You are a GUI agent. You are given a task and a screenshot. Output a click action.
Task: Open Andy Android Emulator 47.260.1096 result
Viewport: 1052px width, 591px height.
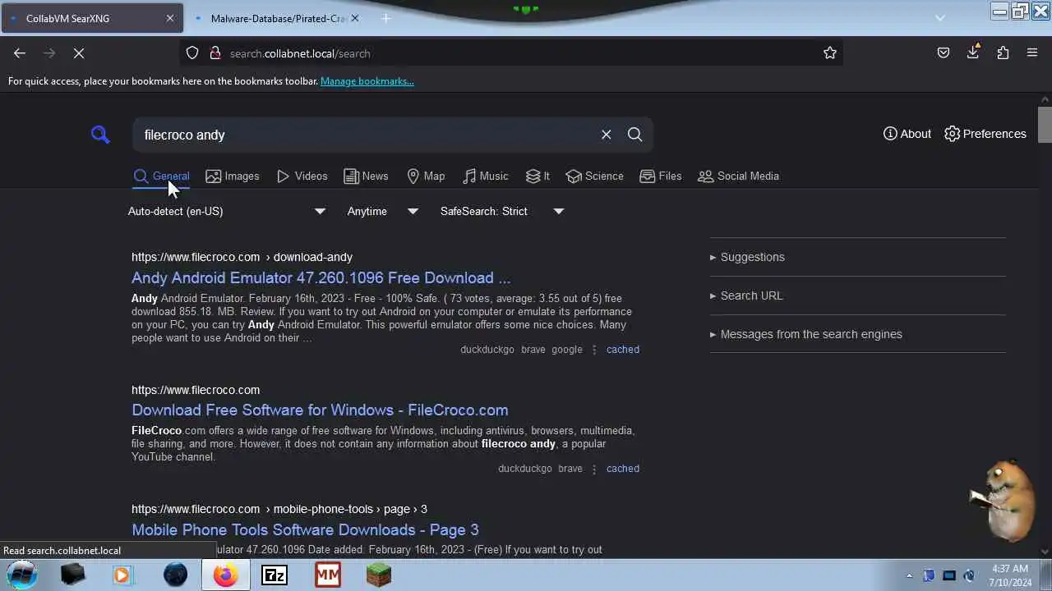(321, 277)
